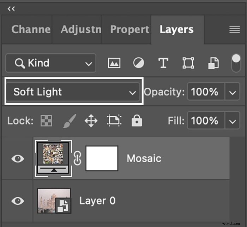247x227 pixels.
Task: Switch to the Adjustments tab
Action: (77, 29)
